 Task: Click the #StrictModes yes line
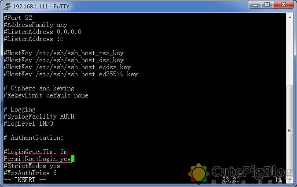pyautogui.click(x=32, y=166)
